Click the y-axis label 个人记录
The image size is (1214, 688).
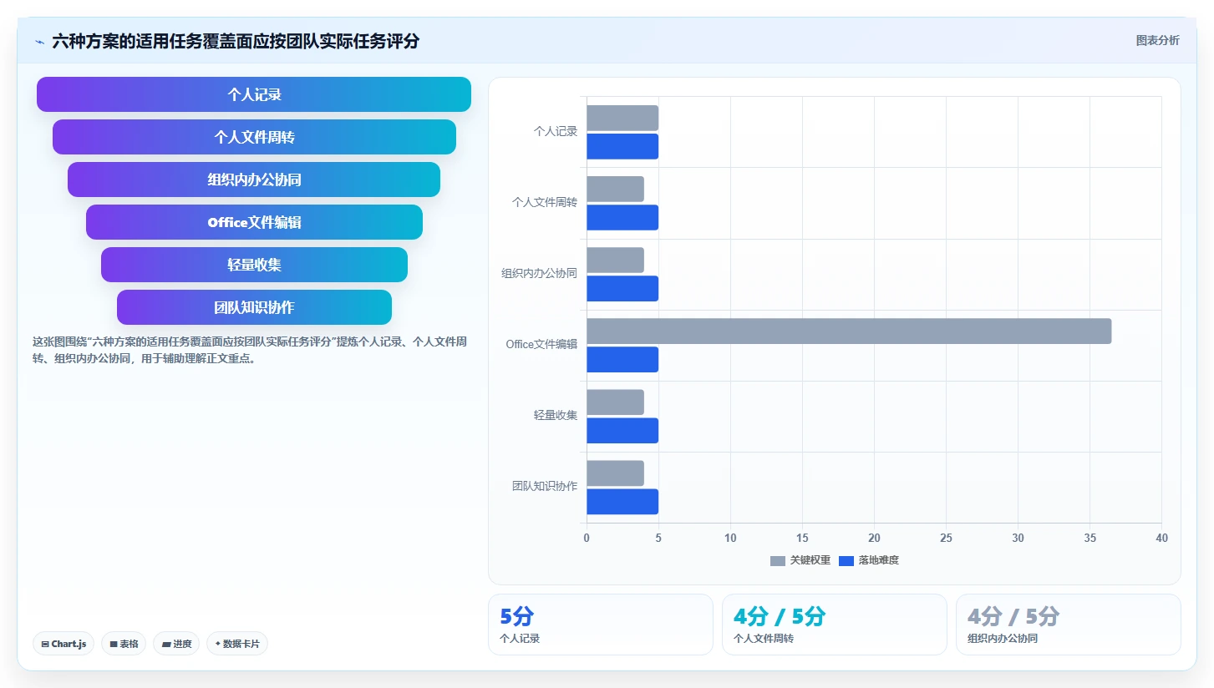[556, 131]
